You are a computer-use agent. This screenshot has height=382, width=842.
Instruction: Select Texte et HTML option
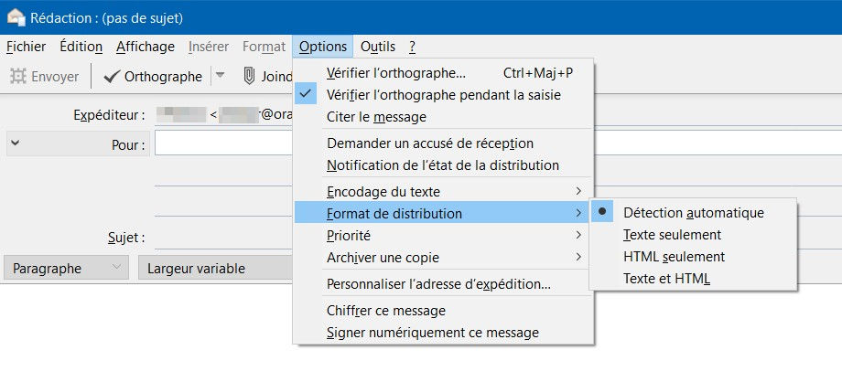[666, 278]
